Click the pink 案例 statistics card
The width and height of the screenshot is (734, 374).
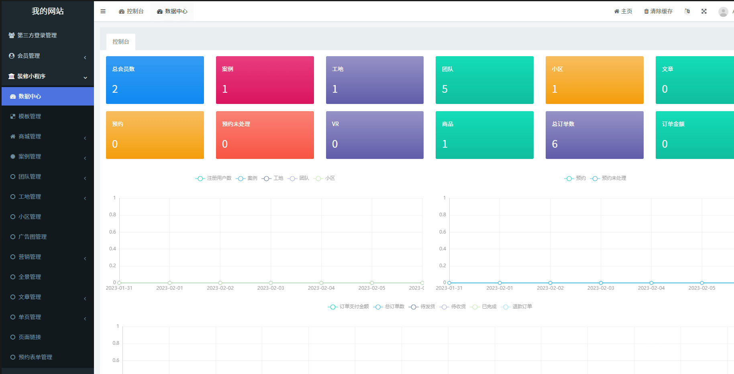click(265, 80)
